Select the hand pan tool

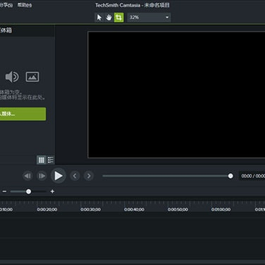pyautogui.click(x=109, y=18)
